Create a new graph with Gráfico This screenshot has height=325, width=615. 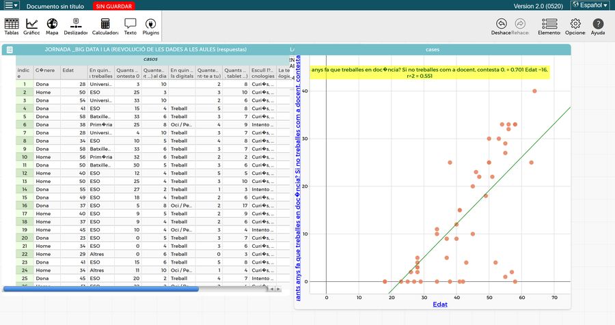pos(31,26)
